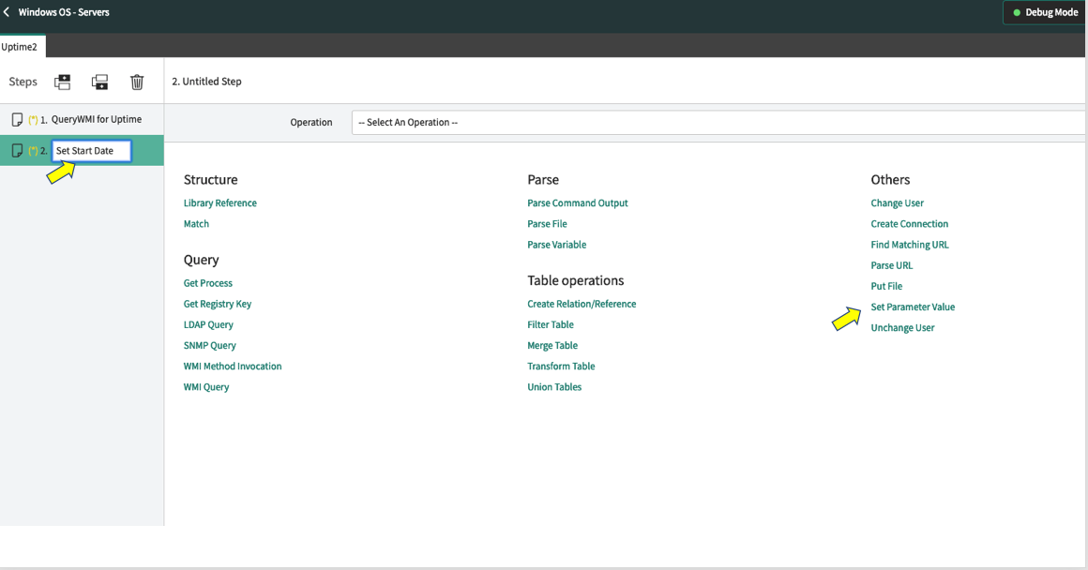The image size is (1088, 570).
Task: Choose Create Connection
Action: point(909,224)
